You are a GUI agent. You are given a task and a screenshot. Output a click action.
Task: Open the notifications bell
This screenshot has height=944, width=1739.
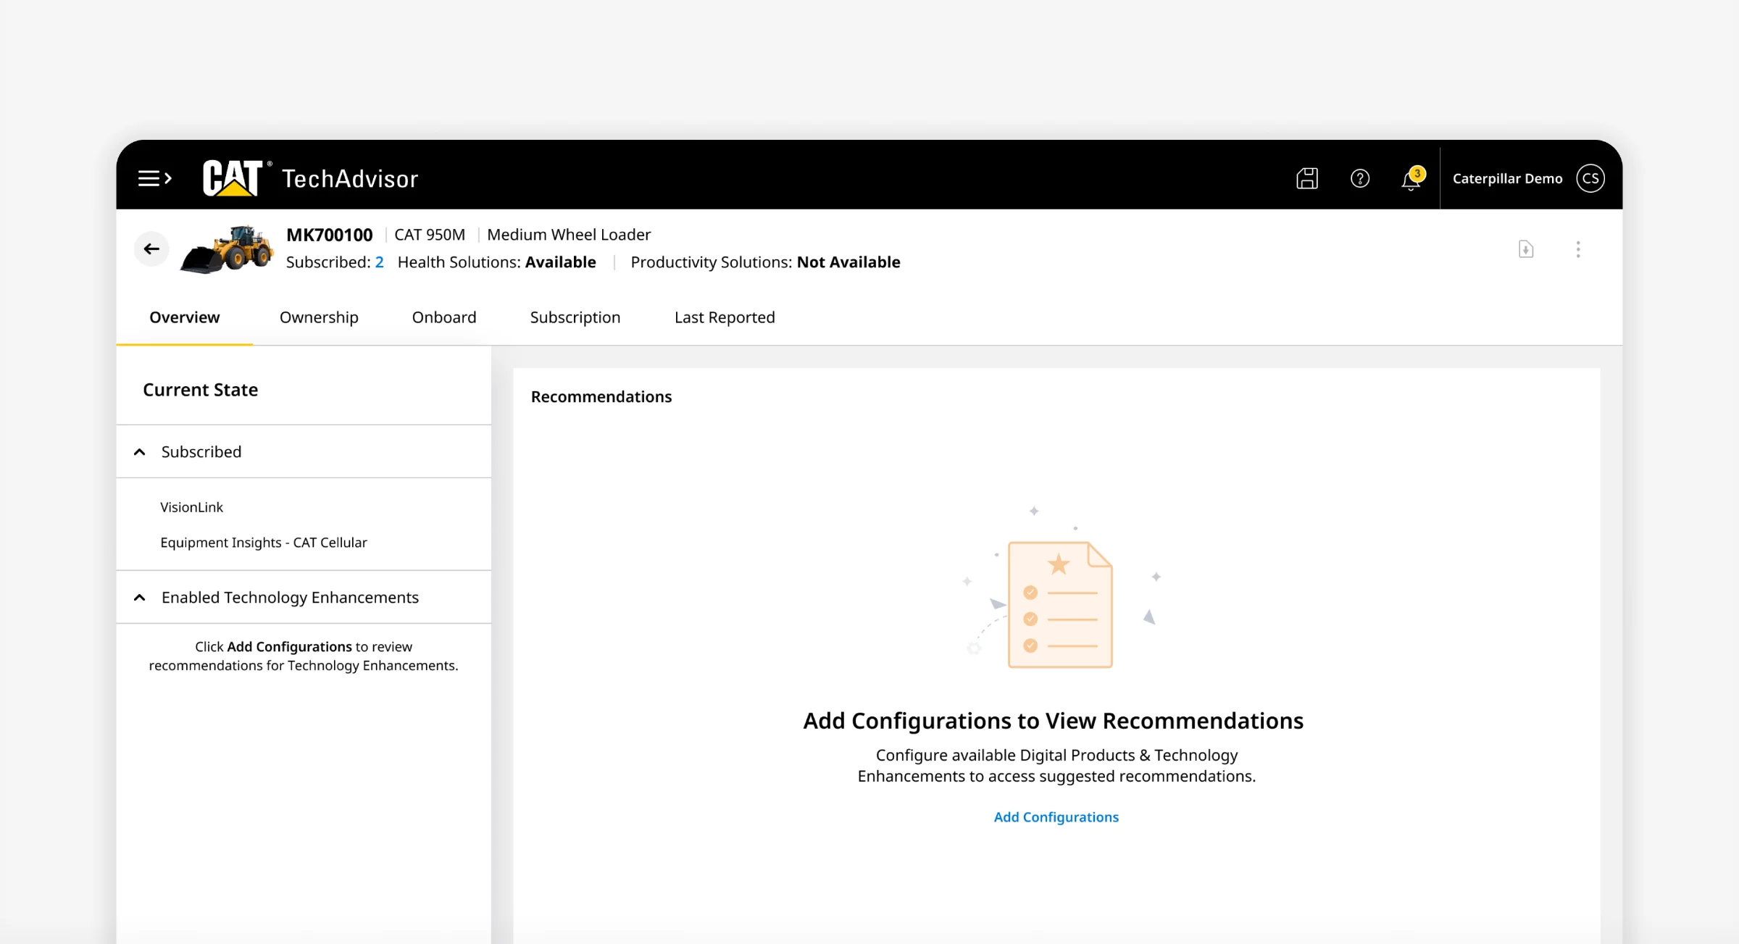click(1411, 178)
